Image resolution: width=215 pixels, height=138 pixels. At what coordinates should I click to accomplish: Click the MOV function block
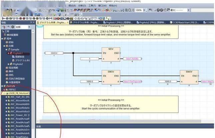[111, 54]
